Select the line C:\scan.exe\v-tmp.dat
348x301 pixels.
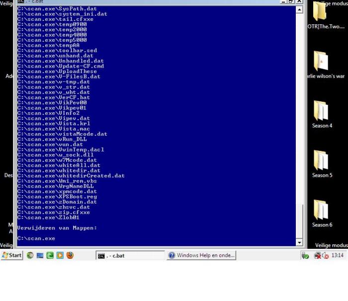[54, 82]
